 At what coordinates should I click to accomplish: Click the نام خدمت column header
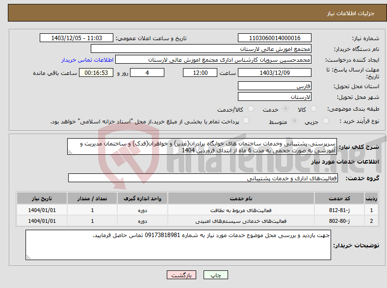click(241, 198)
